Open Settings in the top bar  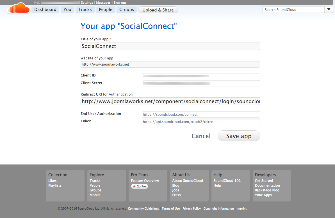pos(87,3)
